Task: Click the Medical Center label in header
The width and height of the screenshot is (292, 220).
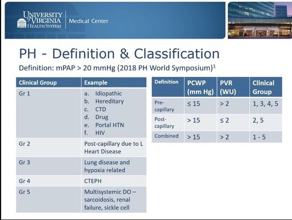Action: (88, 21)
